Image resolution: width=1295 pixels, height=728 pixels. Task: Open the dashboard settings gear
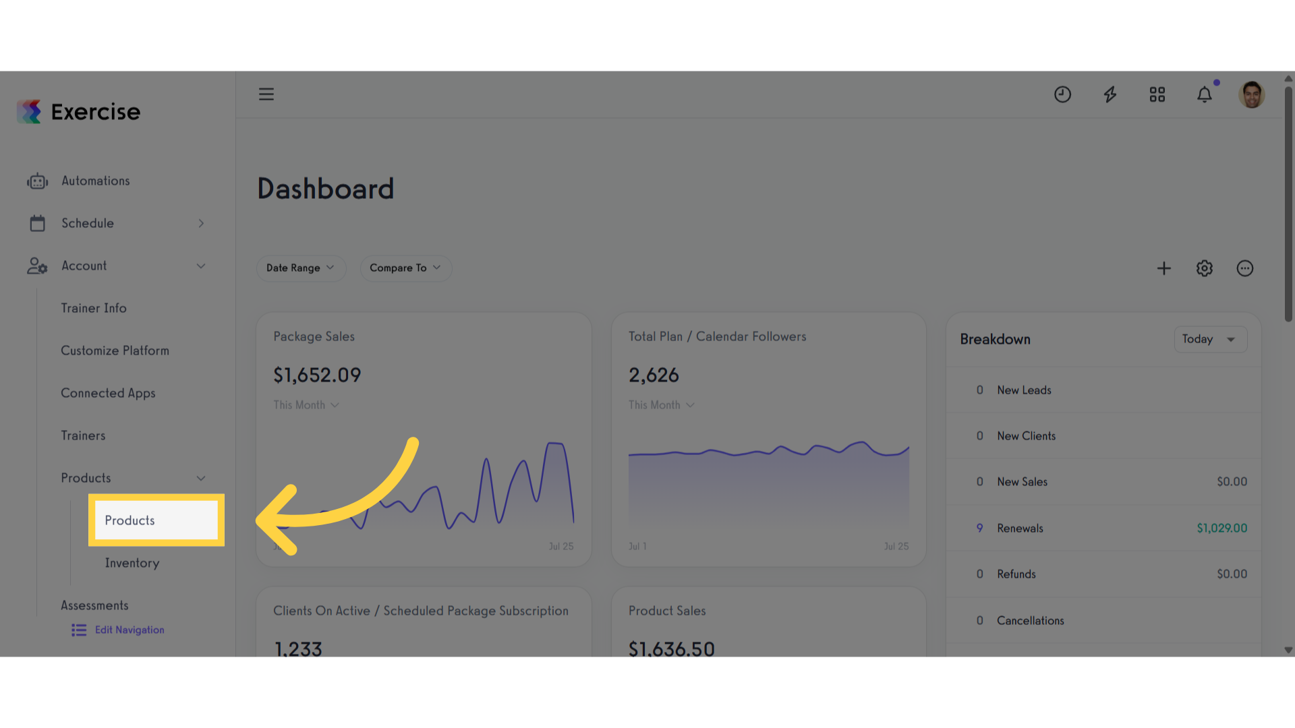(x=1204, y=268)
